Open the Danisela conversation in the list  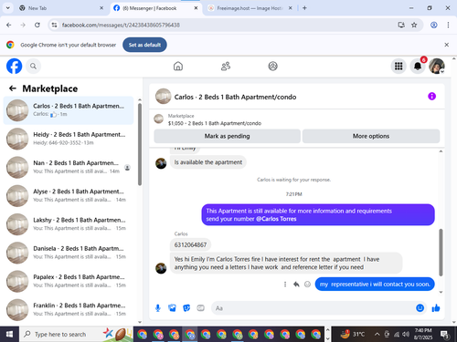click(x=69, y=253)
